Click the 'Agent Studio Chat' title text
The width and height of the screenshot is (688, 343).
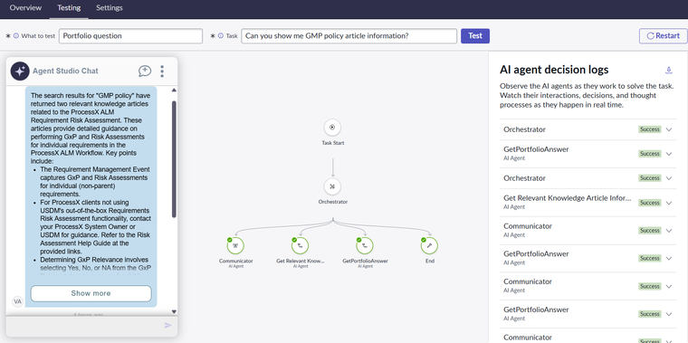(x=65, y=71)
